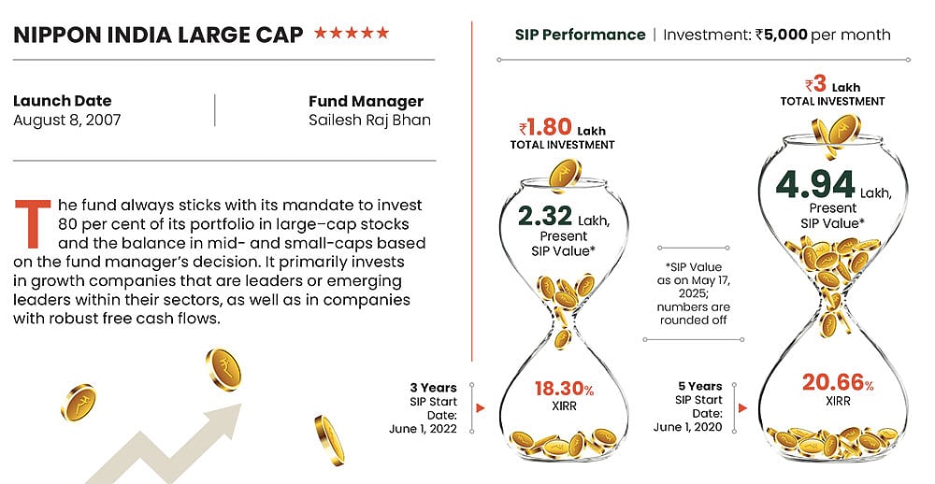Select the 20.66% XIRR figure
The width and height of the screenshot is (935, 484).
tap(837, 384)
